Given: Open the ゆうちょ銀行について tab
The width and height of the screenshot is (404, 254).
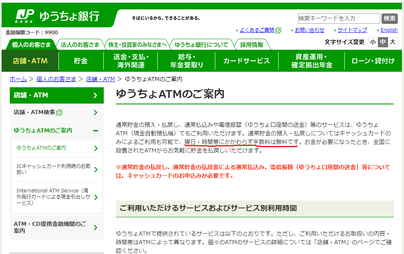Looking at the screenshot, I should coord(201,44).
